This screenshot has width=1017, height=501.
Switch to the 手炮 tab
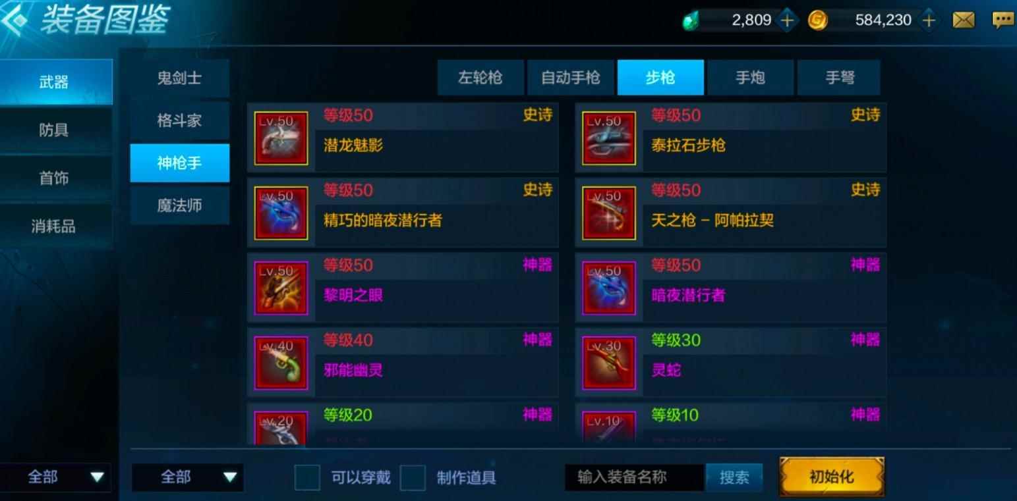pyautogui.click(x=750, y=78)
